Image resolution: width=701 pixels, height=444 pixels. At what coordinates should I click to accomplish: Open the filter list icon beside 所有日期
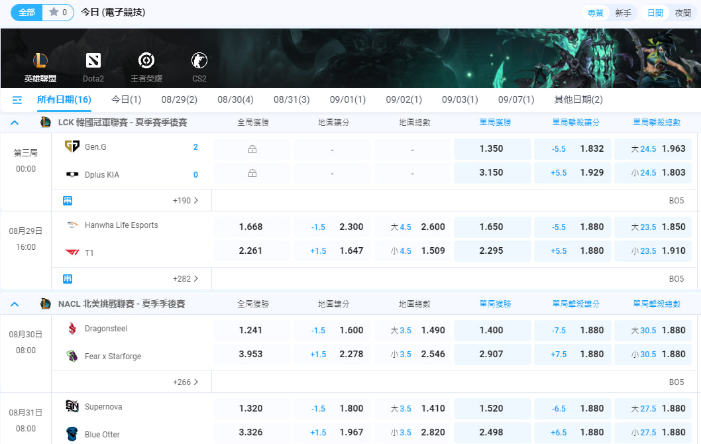click(17, 100)
